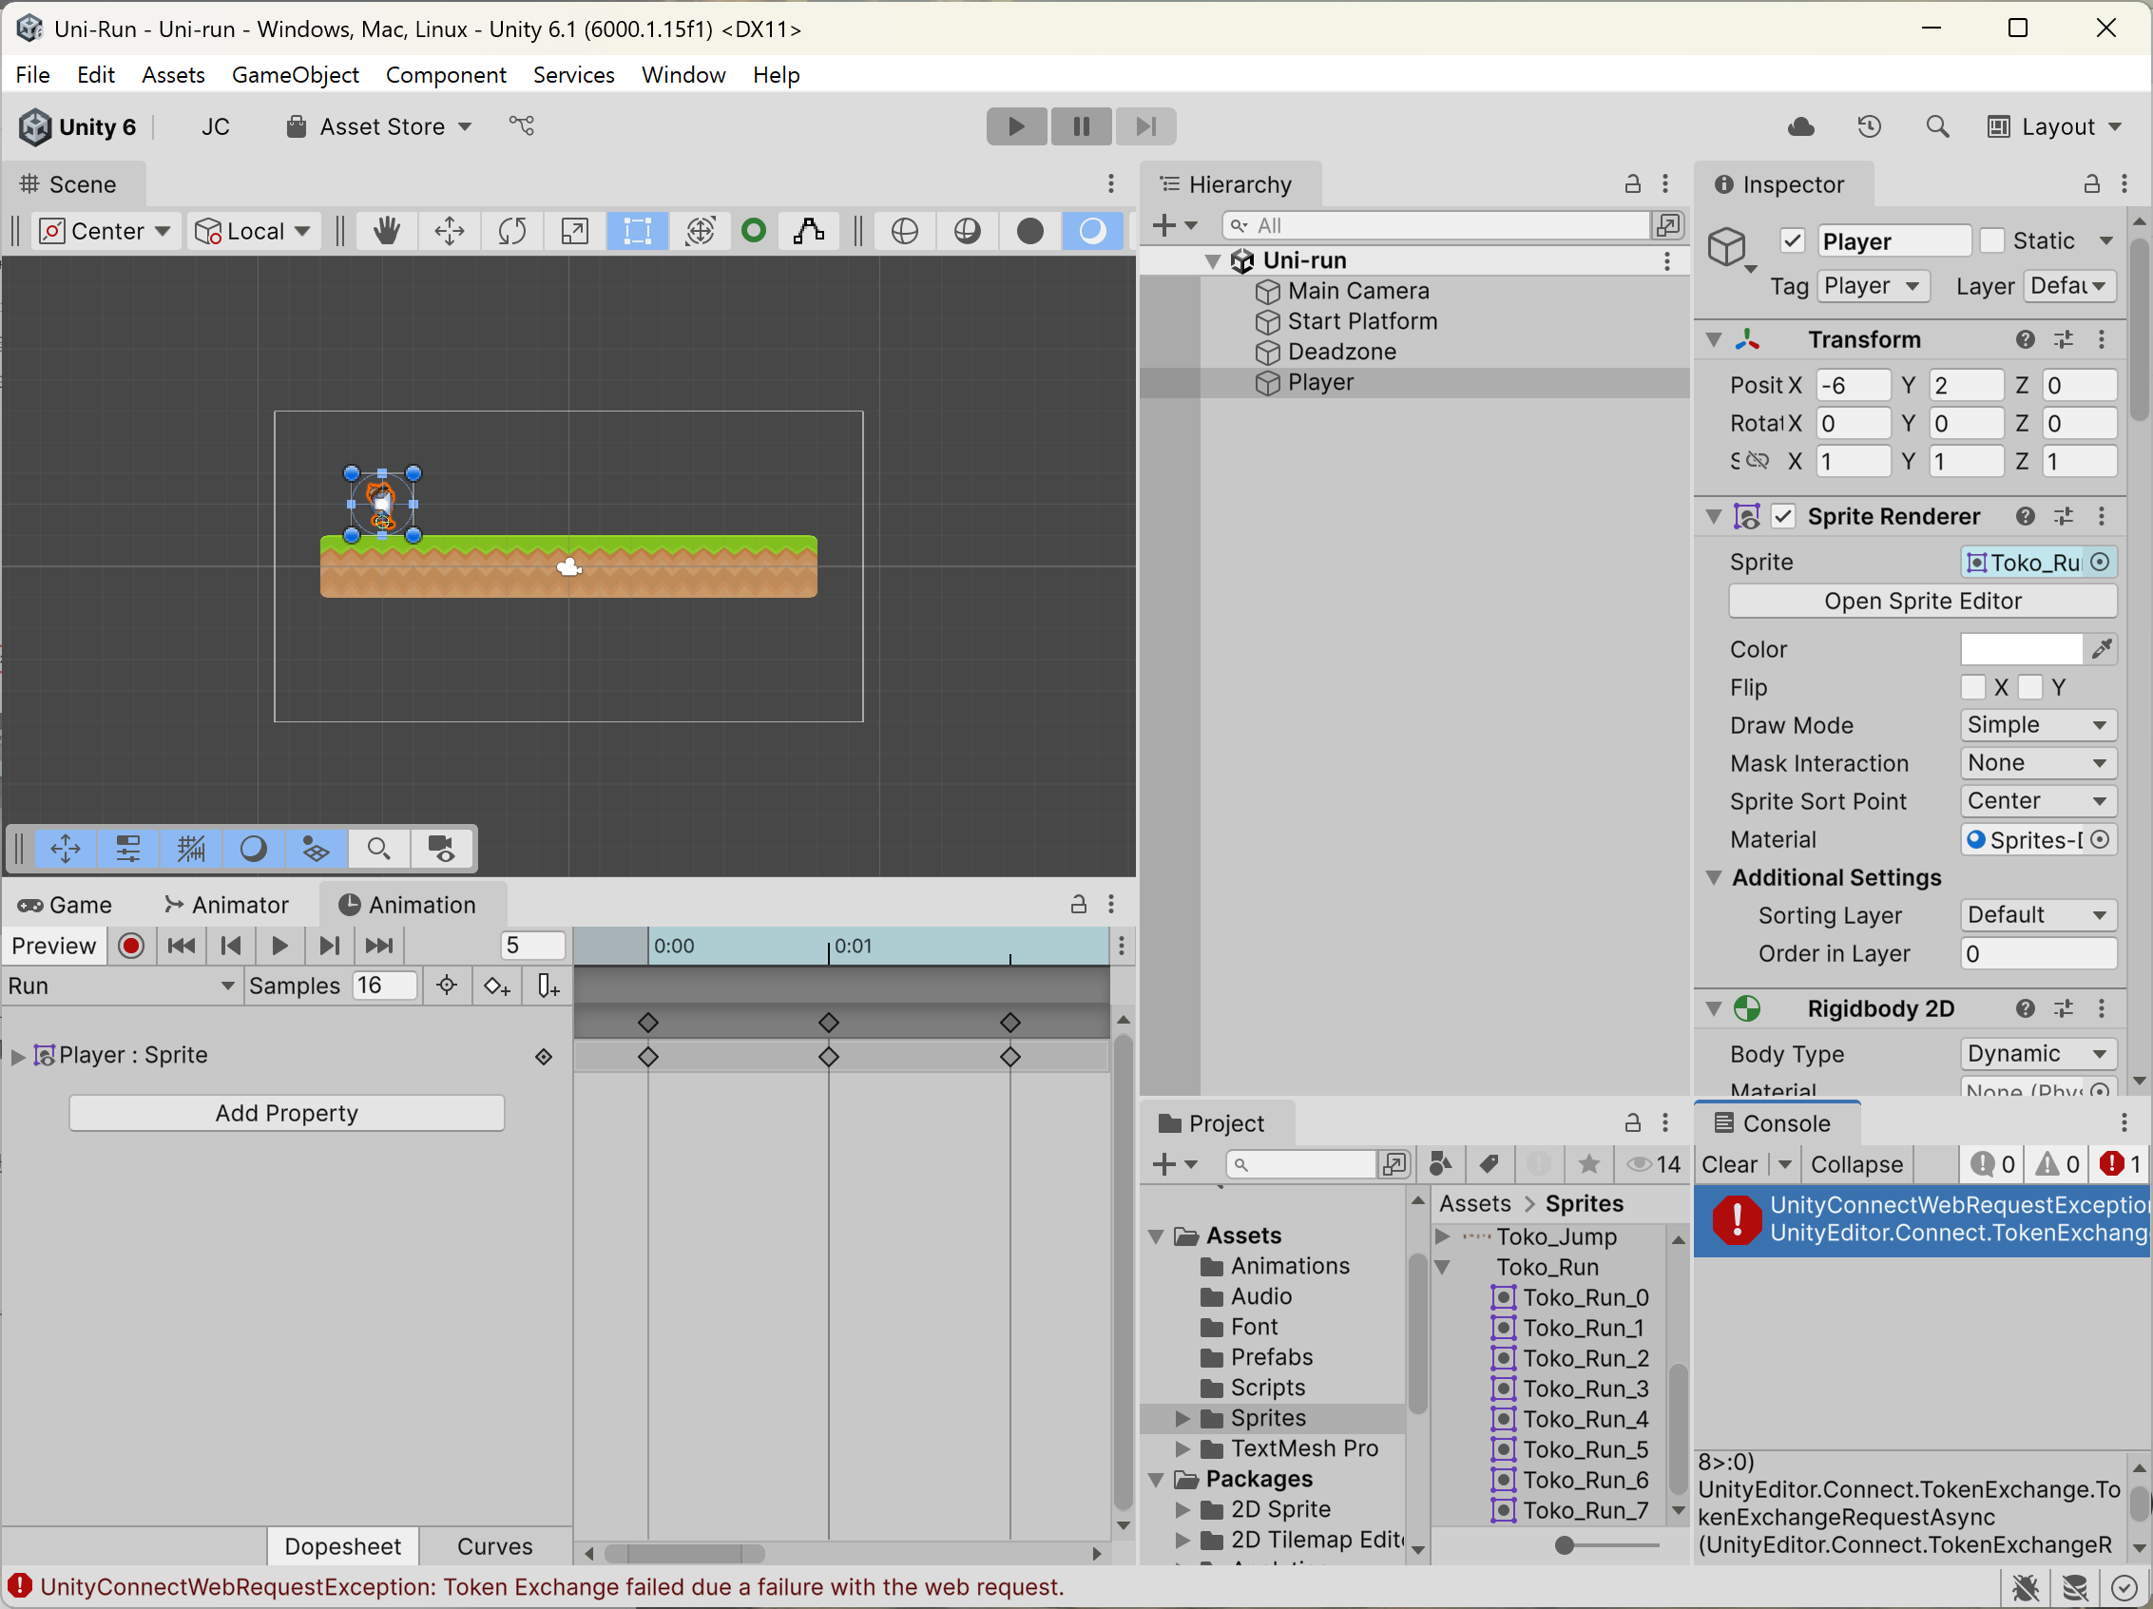Viewport: 2153px width, 1609px height.
Task: Toggle the Player active checkbox
Action: 1792,240
